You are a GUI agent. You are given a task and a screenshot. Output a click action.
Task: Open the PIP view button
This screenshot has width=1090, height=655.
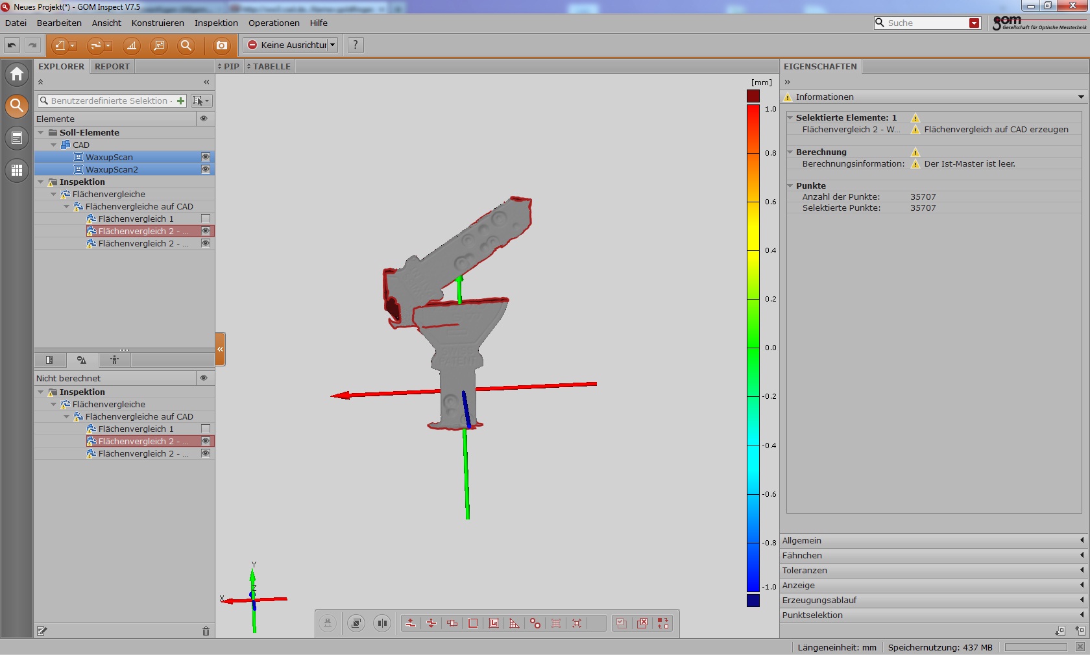228,66
